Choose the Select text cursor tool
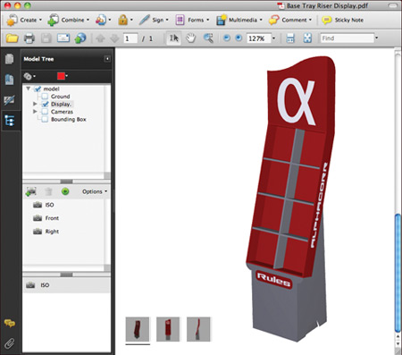The width and height of the screenshot is (402, 355). 174,38
